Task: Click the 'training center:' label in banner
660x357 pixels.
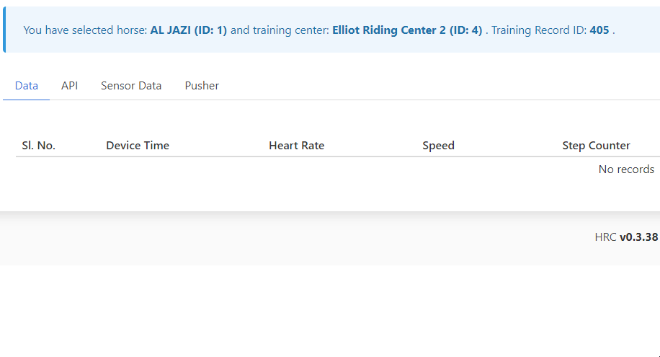Action: [290, 30]
